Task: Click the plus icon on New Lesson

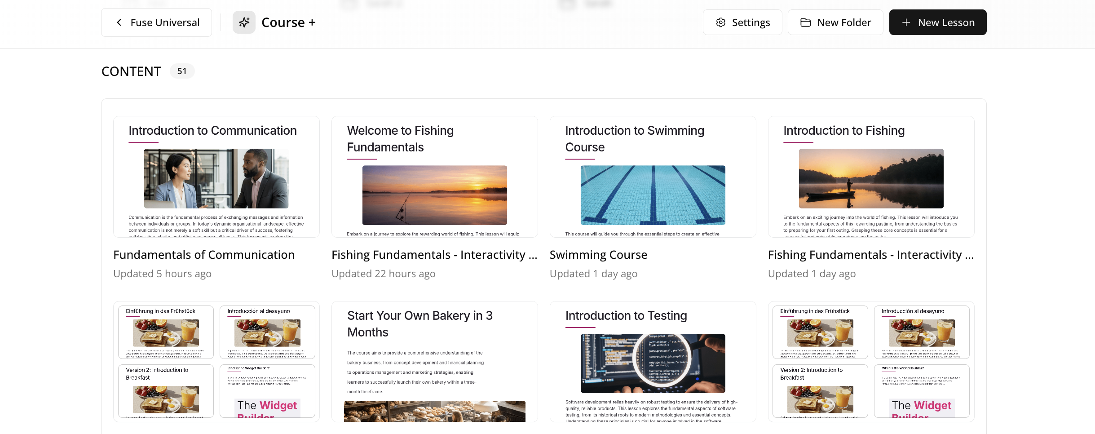Action: click(906, 22)
